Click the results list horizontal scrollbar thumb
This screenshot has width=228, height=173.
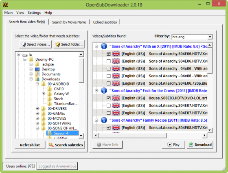point(132,135)
